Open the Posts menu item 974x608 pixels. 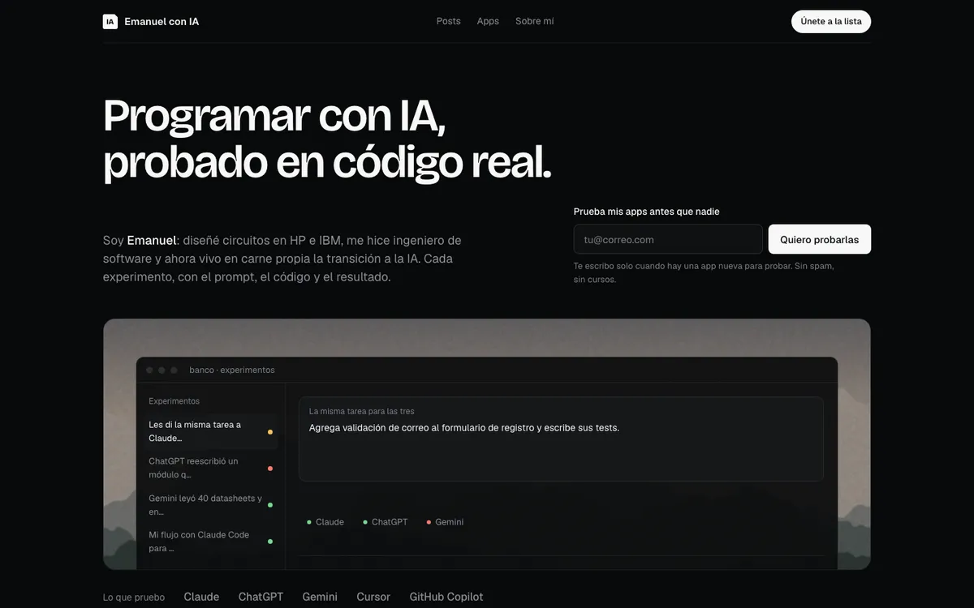pyautogui.click(x=448, y=21)
